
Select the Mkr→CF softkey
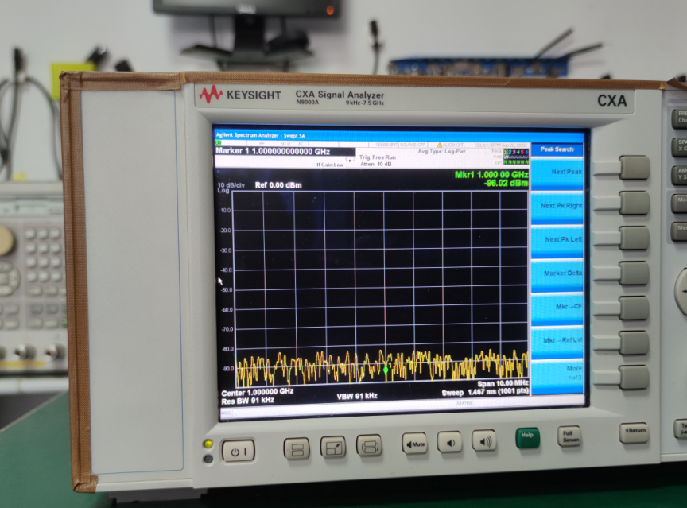pos(563,307)
